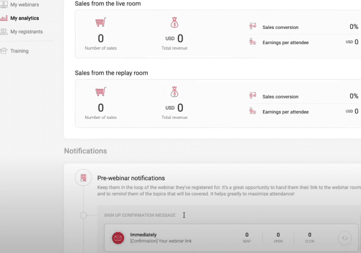
Task: Open the Immediately confirmation webinar link message
Action: click(164, 238)
